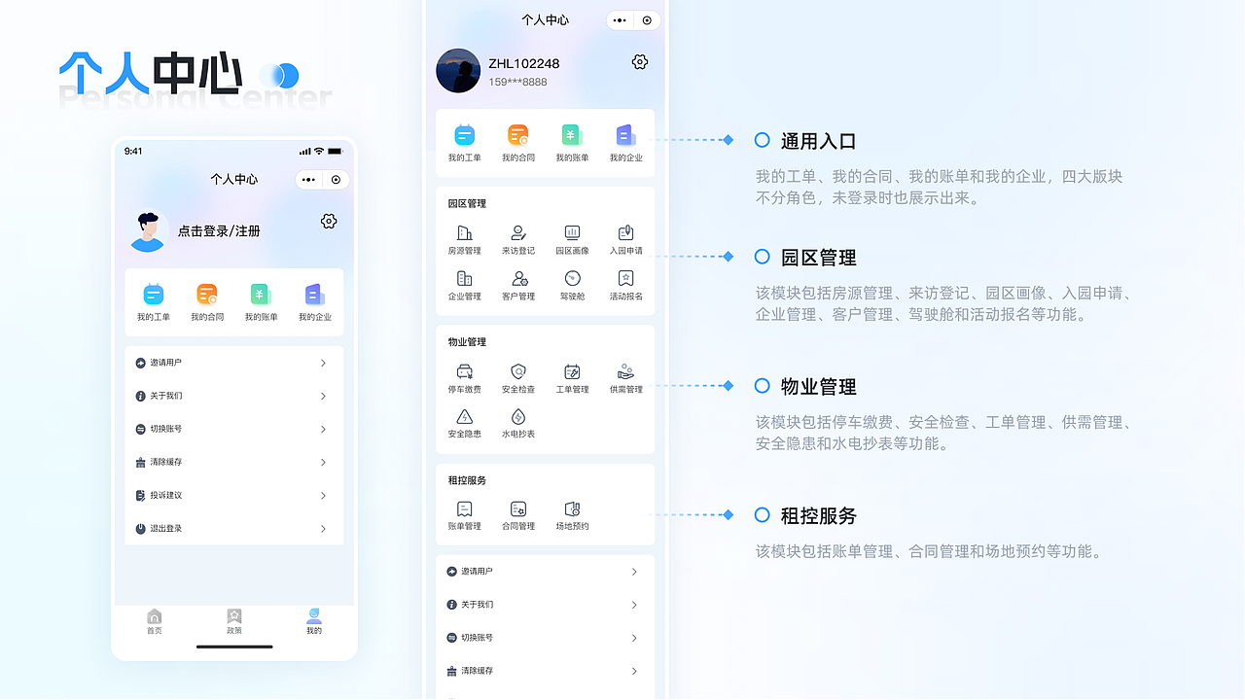Open capsule more-options dots on ZHL102248 phone
Screen dimensions: 1245x700
[621, 20]
